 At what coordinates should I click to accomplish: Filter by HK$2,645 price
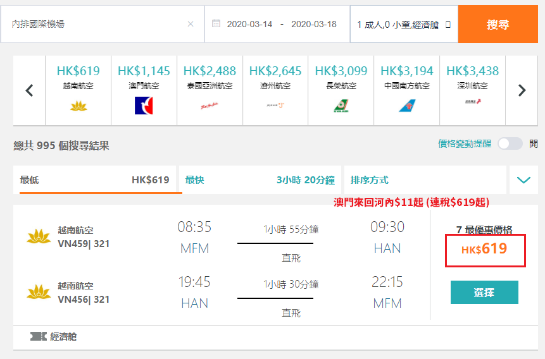(275, 71)
